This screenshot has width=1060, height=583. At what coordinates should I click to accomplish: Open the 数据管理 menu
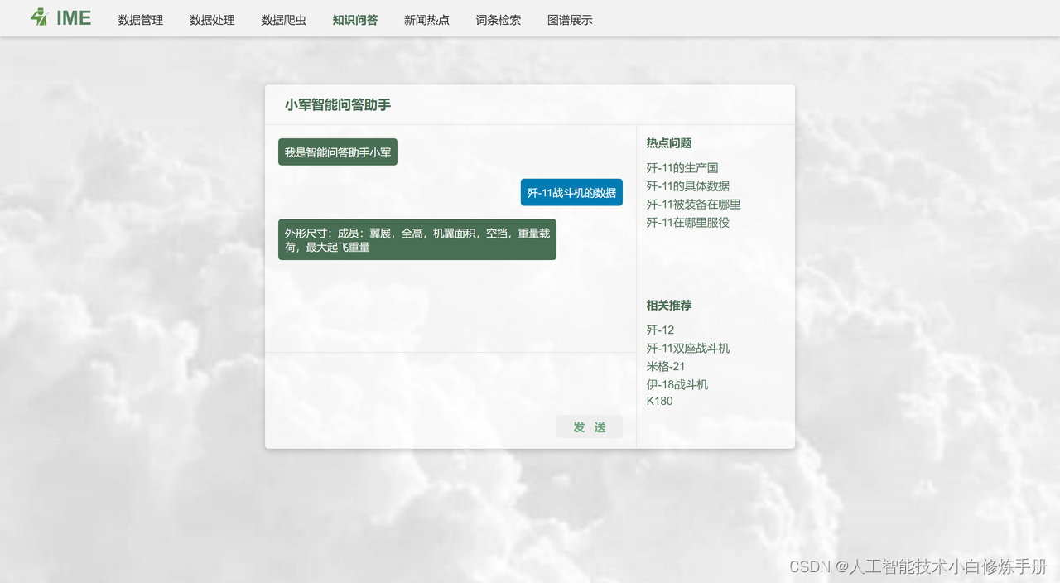[x=141, y=20]
